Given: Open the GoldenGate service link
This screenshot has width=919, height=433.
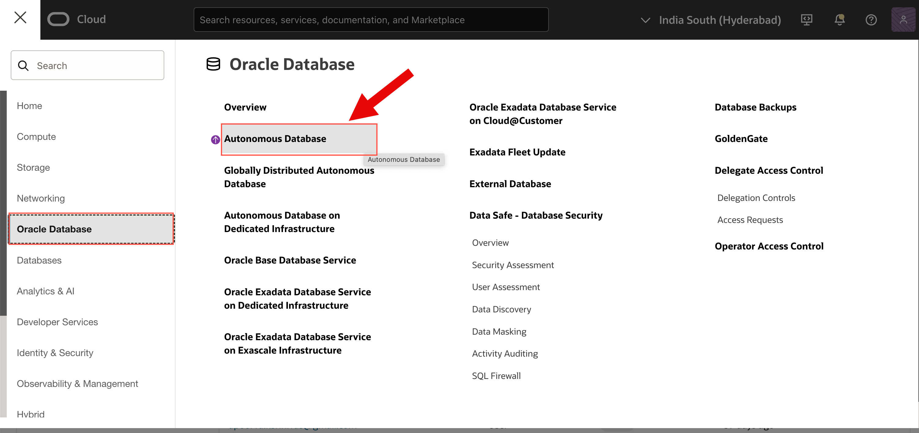Looking at the screenshot, I should click(741, 139).
